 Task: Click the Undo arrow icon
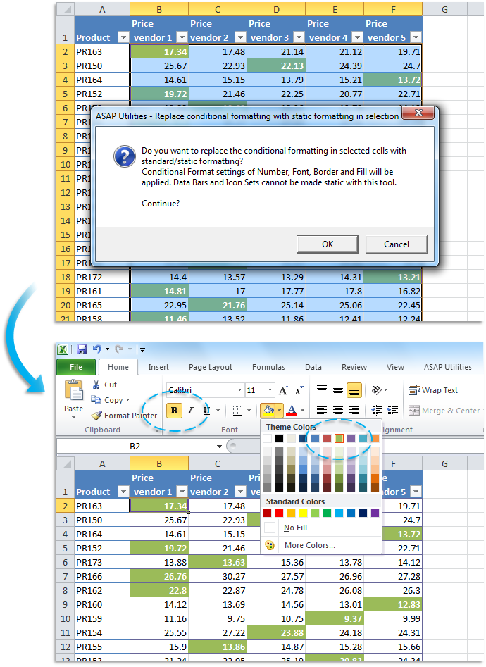click(97, 349)
